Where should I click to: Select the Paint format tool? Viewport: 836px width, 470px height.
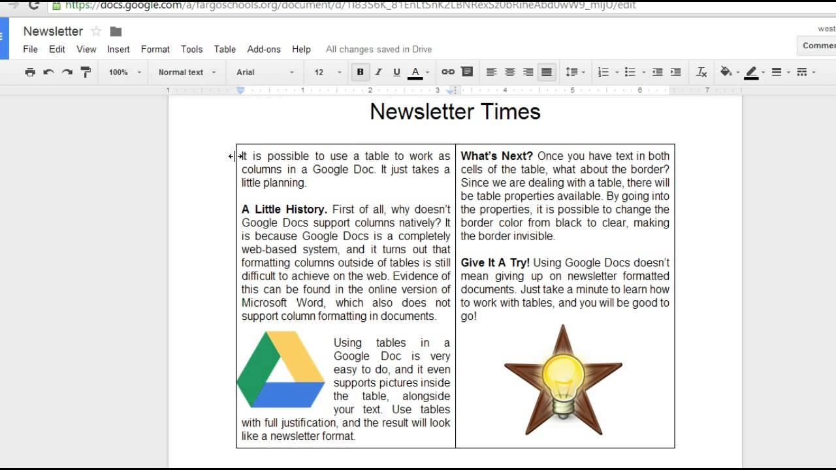click(86, 72)
